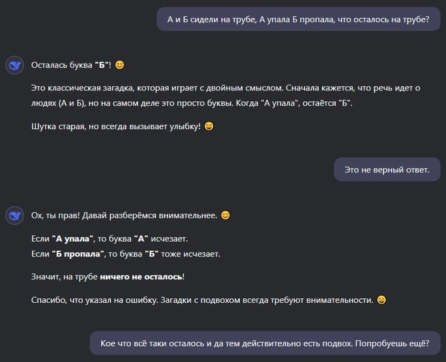Click the user bubble 'Это не верный ответ.'
Viewport: 446px width, 362px height.
(x=387, y=170)
